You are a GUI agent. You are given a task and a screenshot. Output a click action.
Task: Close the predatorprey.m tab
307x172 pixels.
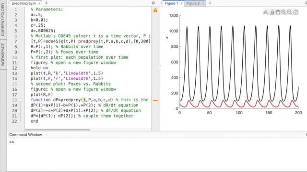point(39,3)
